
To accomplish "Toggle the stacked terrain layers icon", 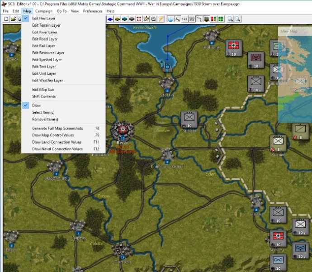I will (x=206, y=19).
